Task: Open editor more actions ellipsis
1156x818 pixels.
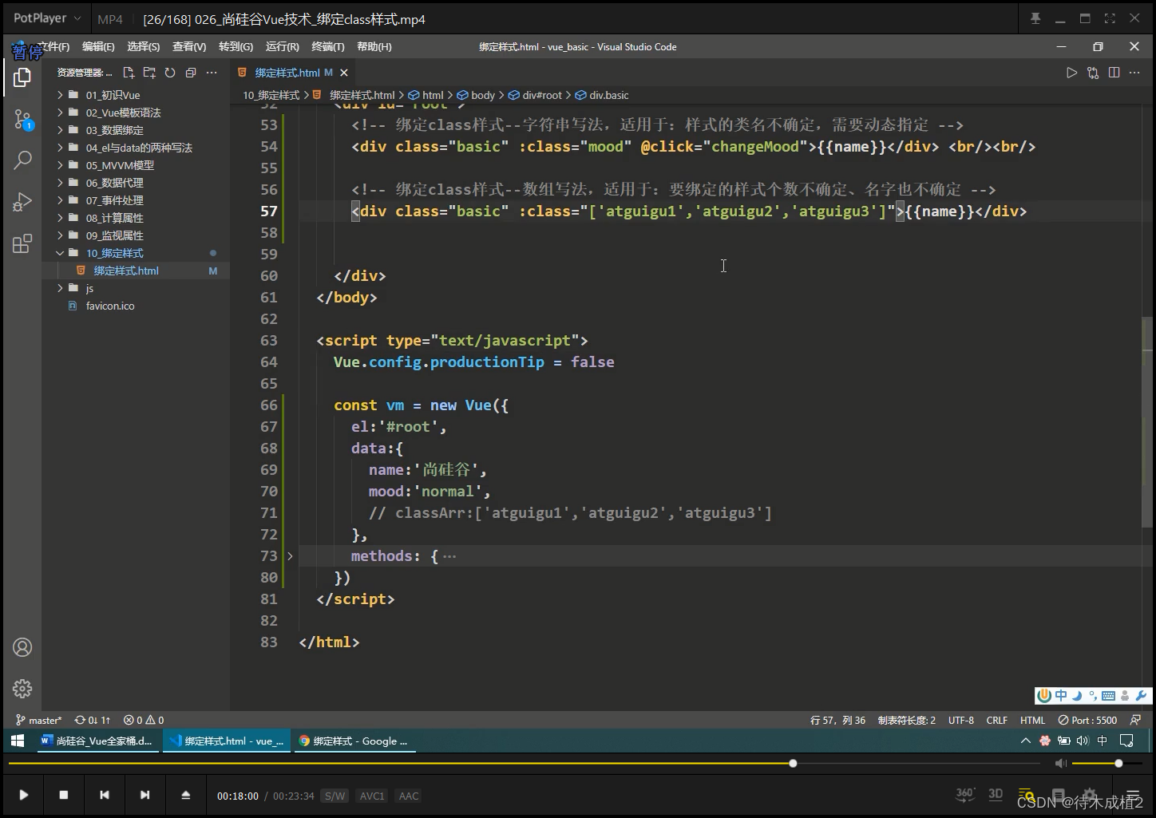Action: (1134, 73)
